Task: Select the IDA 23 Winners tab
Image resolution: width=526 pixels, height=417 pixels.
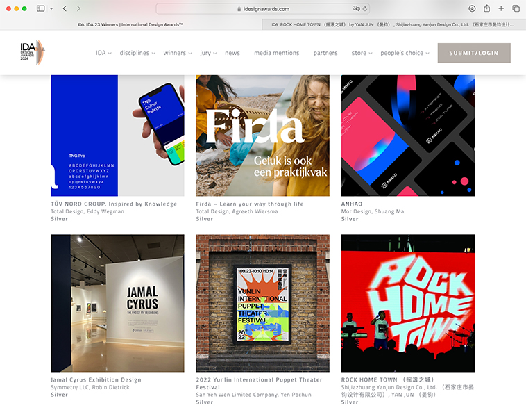Action: (x=130, y=24)
